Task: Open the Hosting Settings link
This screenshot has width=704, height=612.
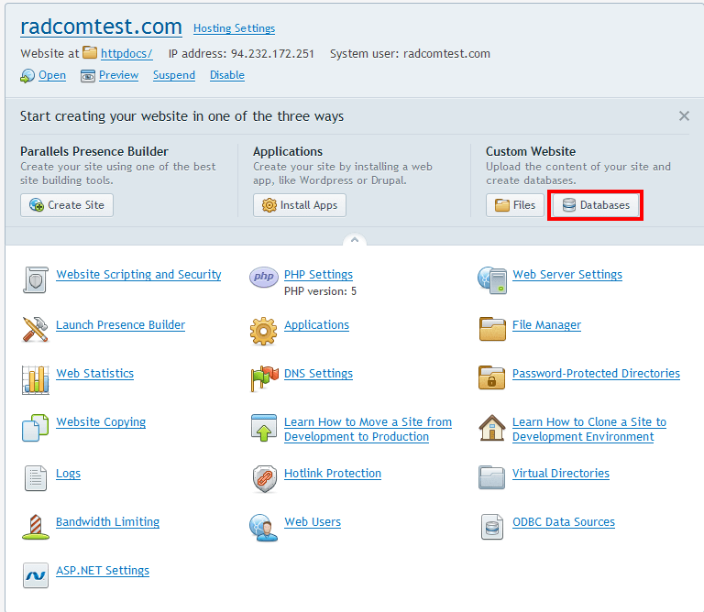Action: click(x=234, y=28)
